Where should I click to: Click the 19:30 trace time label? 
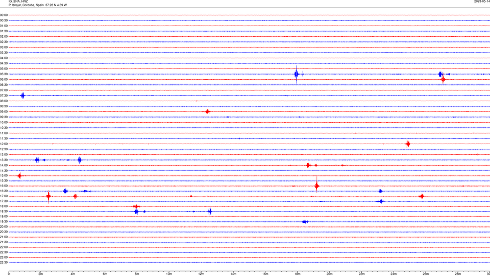pyautogui.click(x=4, y=221)
